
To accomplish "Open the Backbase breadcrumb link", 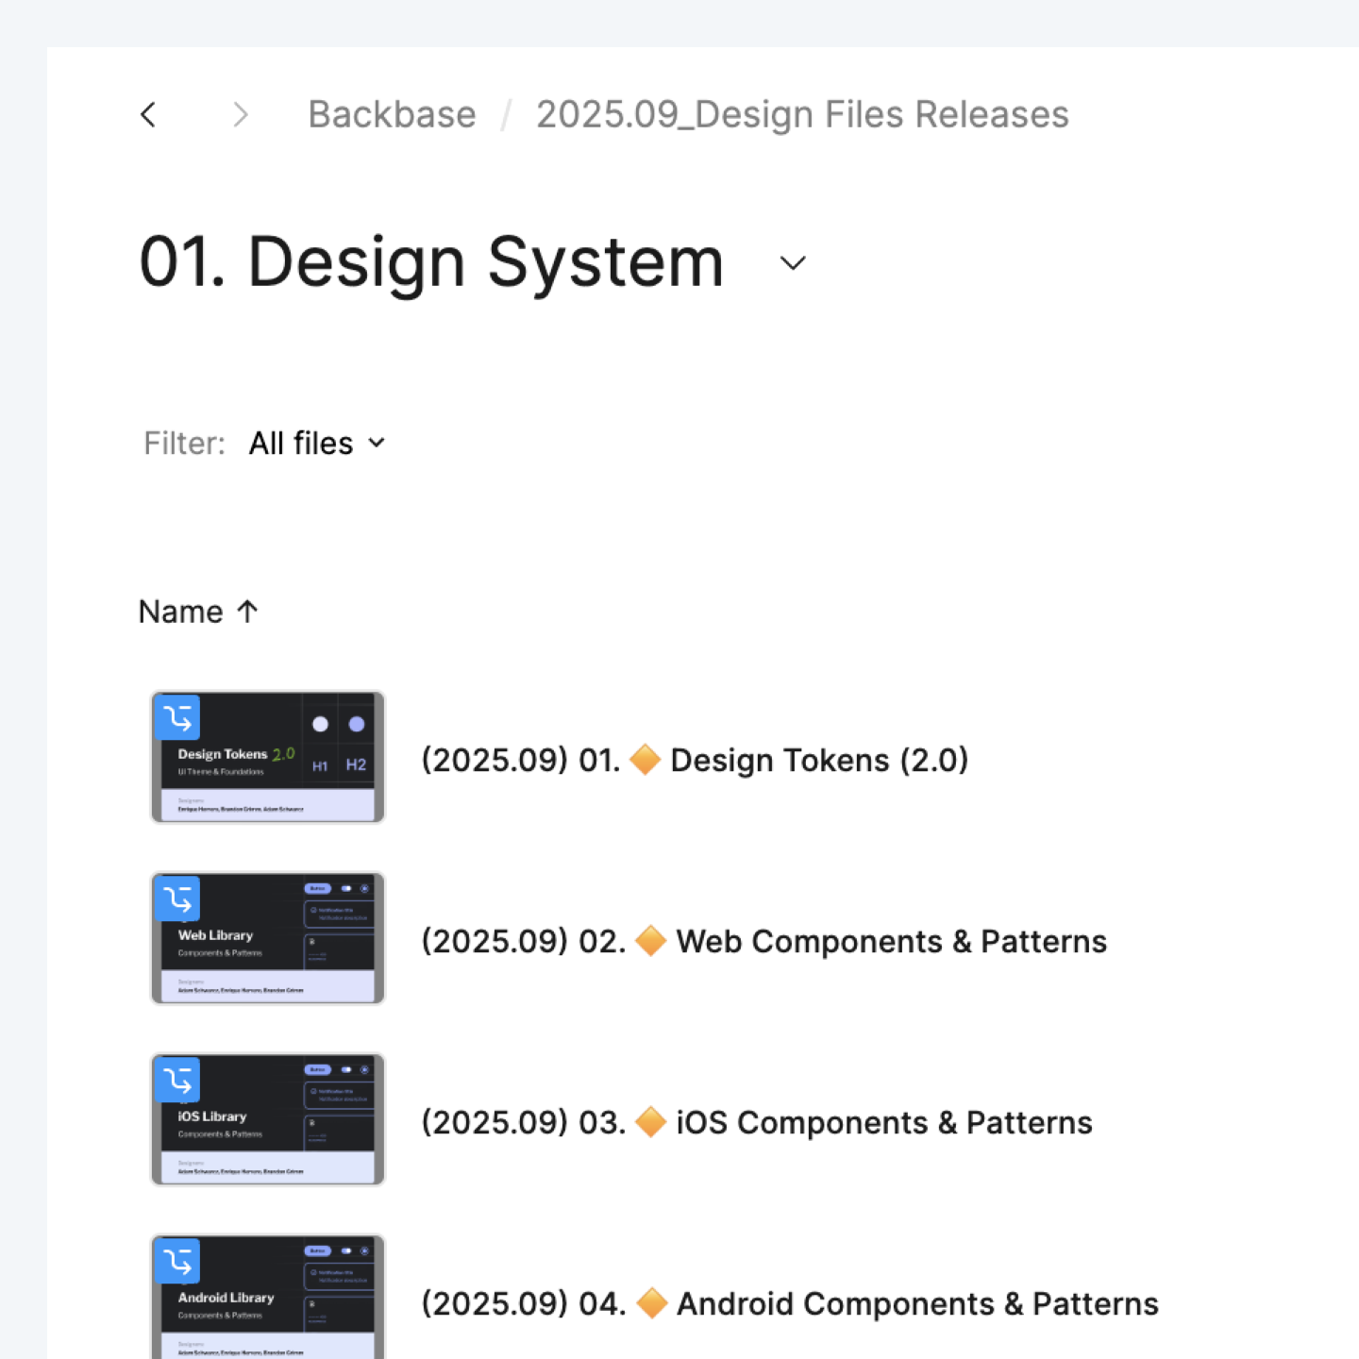I will [x=392, y=115].
